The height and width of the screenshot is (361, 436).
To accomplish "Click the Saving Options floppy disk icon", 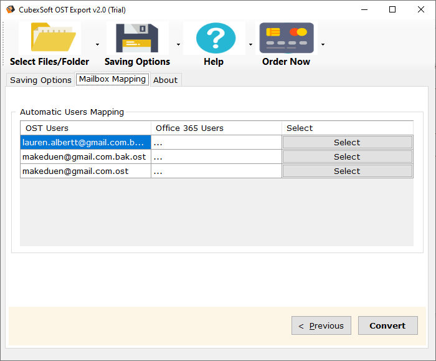I will [x=137, y=37].
